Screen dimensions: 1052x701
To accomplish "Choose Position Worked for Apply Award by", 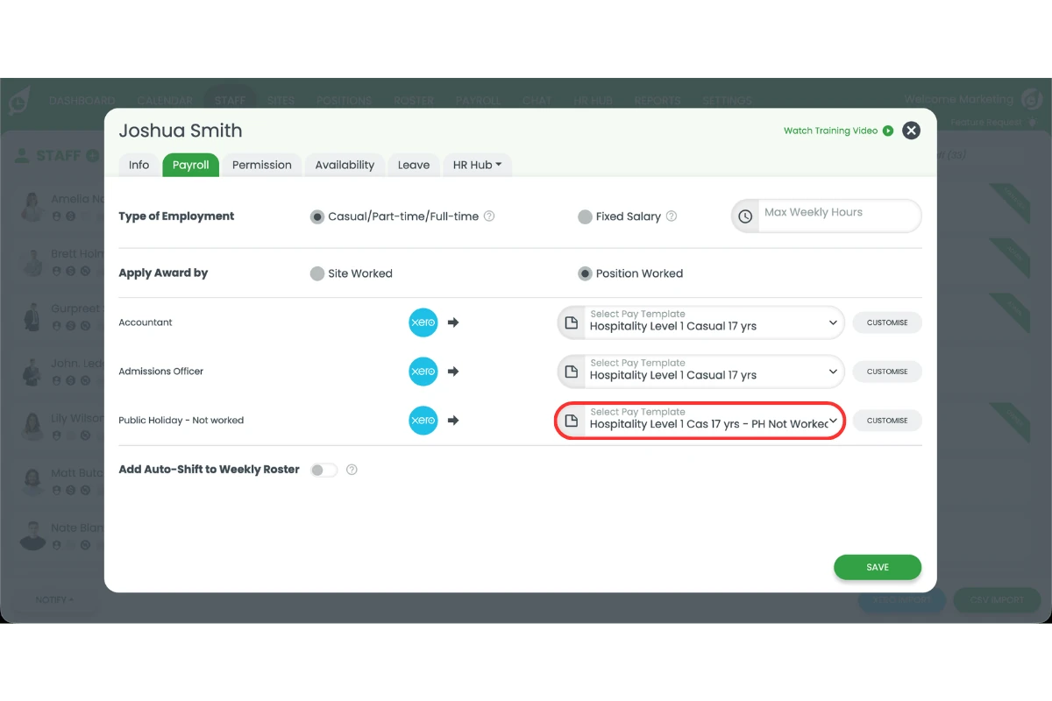I will (x=585, y=273).
